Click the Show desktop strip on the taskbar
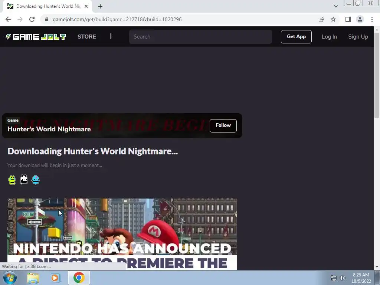 tap(377, 278)
